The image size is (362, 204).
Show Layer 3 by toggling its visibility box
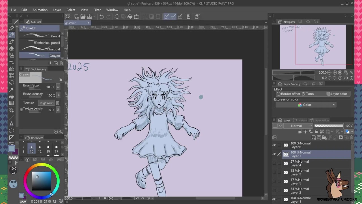[274, 172]
